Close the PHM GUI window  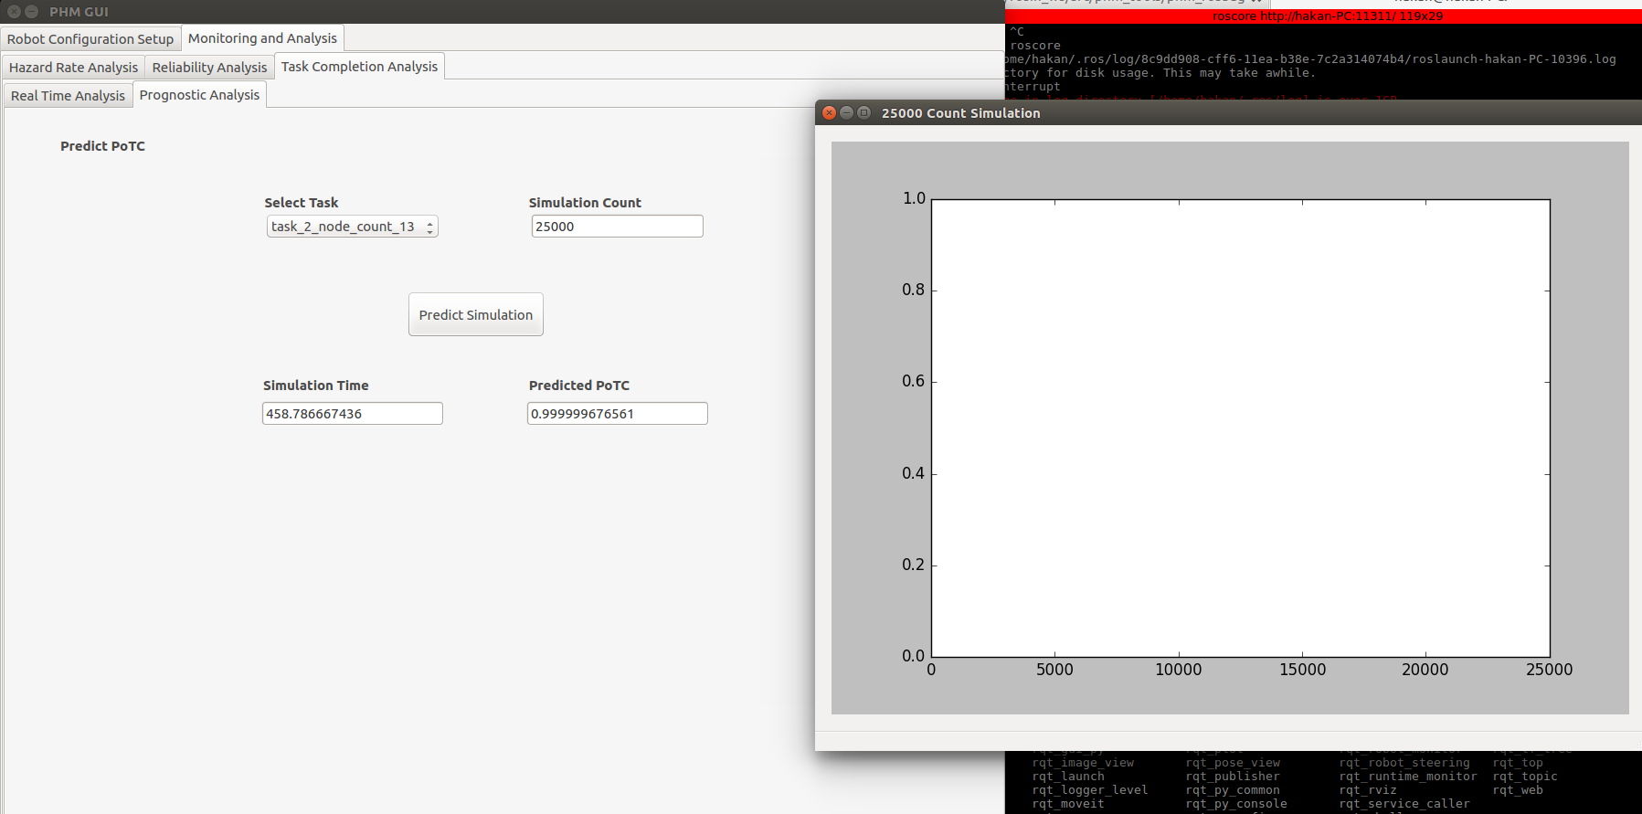pos(14,12)
